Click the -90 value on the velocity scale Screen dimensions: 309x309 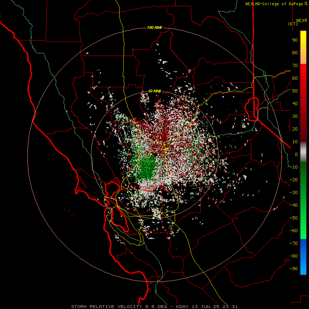(x=294, y=269)
